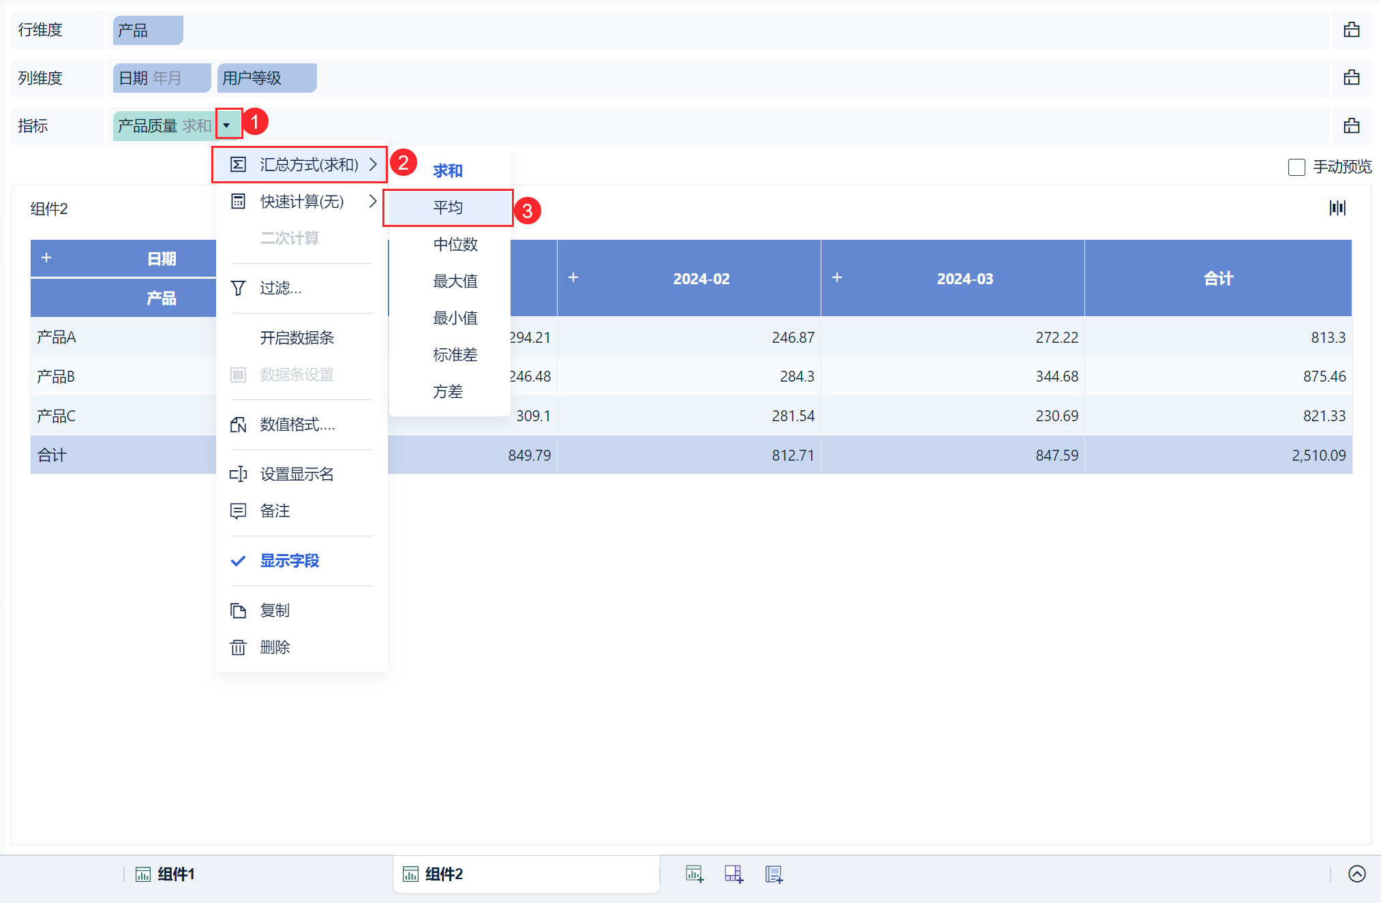Switch to the 组件1 tab
Screen dimensions: 1381x903
(x=174, y=874)
